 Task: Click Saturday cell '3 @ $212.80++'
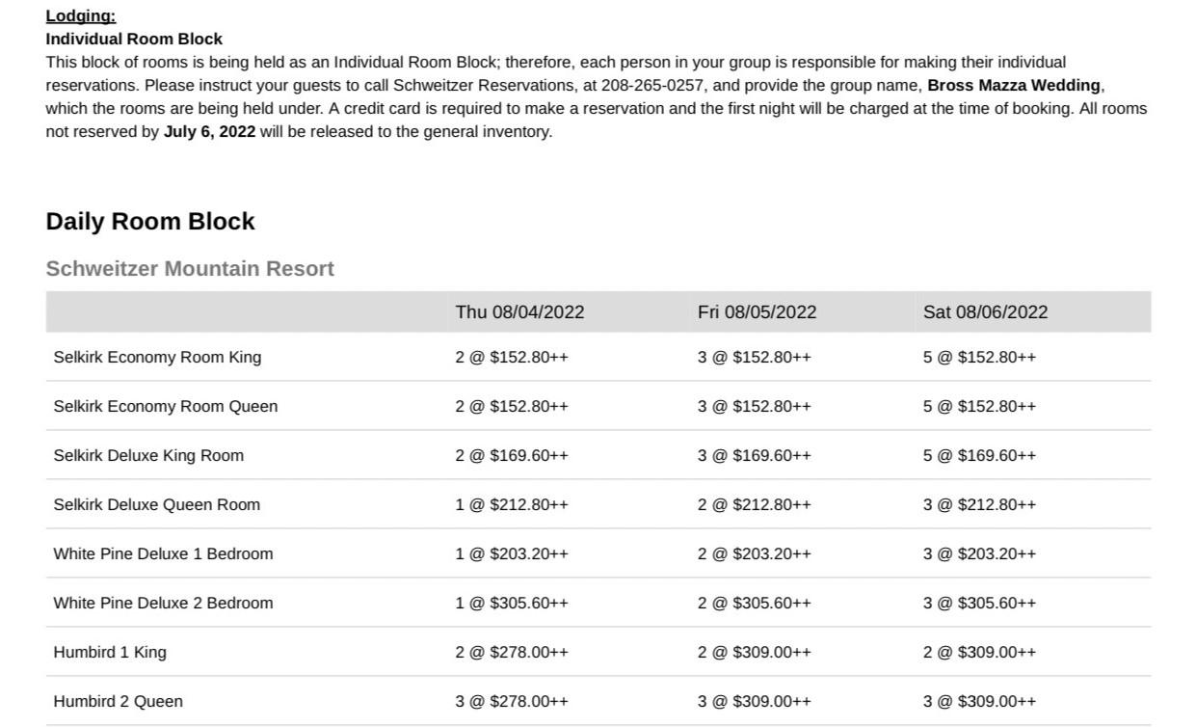pyautogui.click(x=979, y=505)
